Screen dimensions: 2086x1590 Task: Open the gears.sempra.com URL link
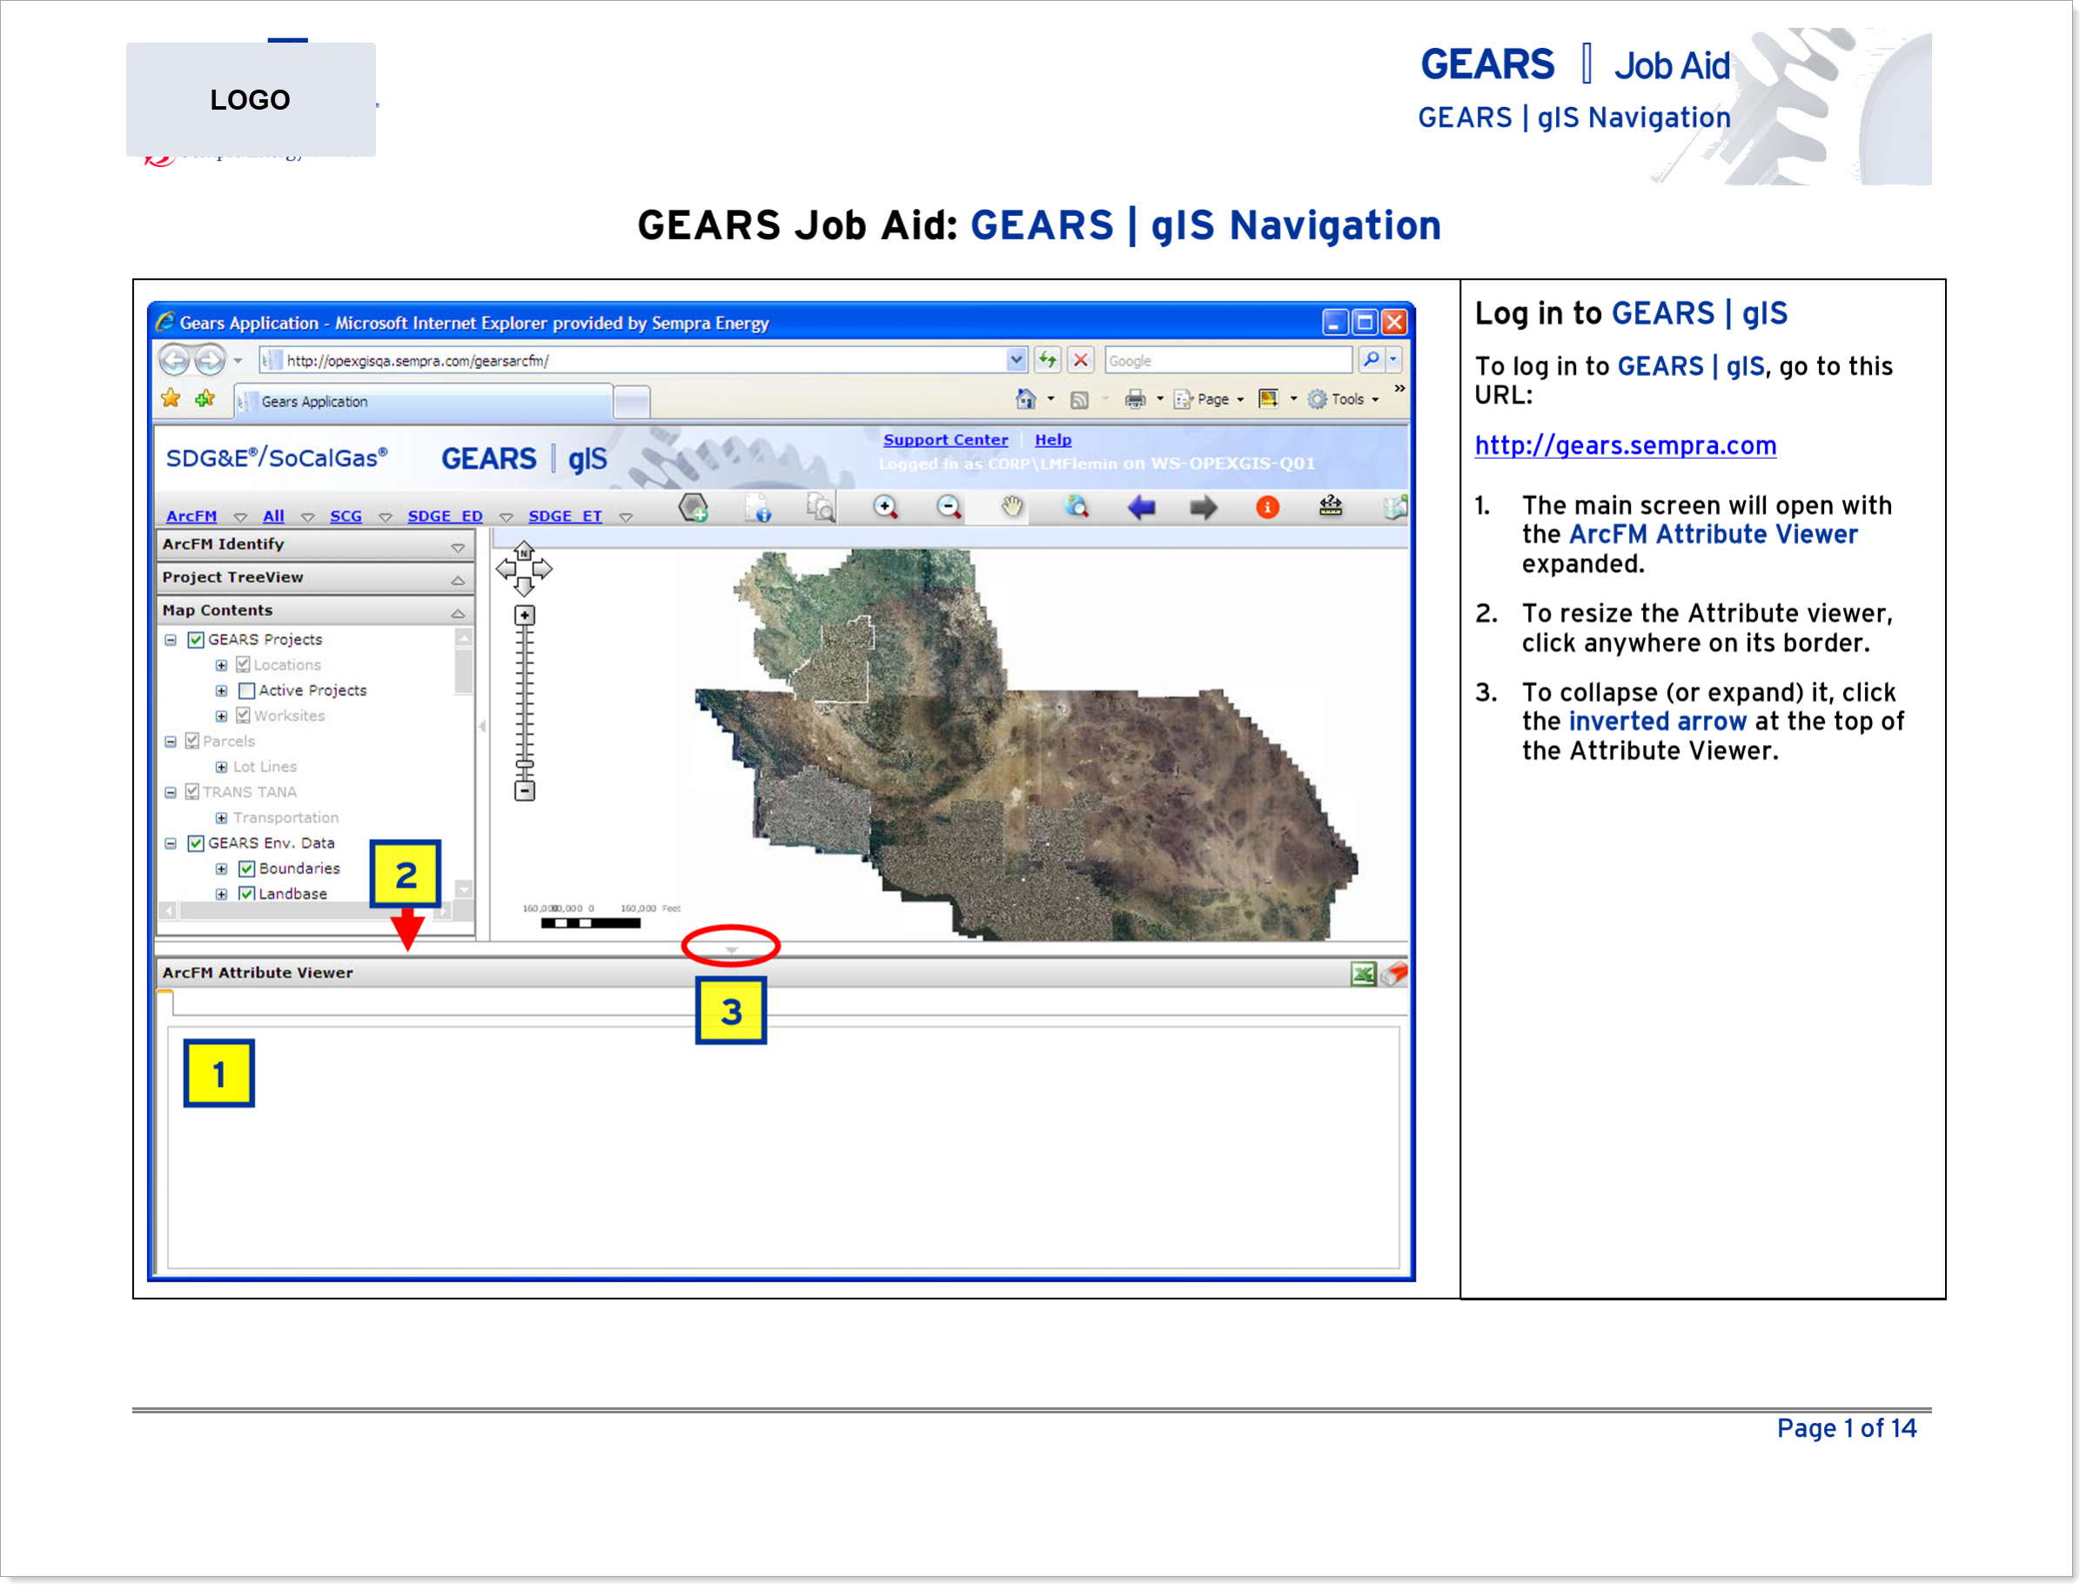click(x=1625, y=446)
